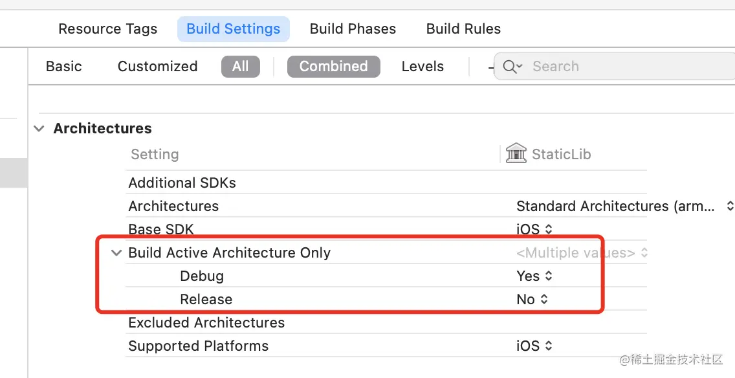Collapse Build Active Architecture Only row

point(116,253)
